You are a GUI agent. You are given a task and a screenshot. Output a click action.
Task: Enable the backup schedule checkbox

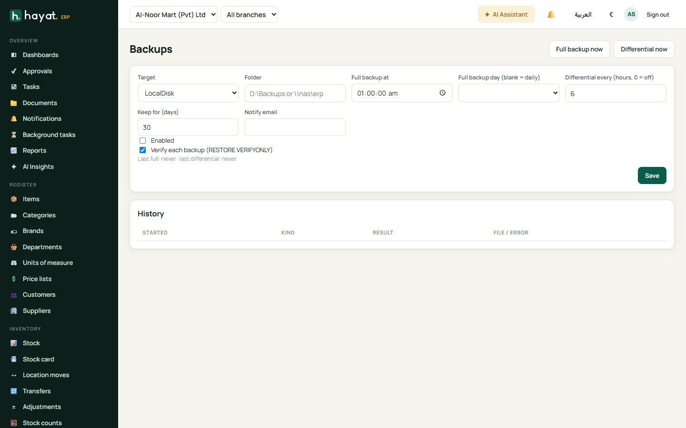142,141
